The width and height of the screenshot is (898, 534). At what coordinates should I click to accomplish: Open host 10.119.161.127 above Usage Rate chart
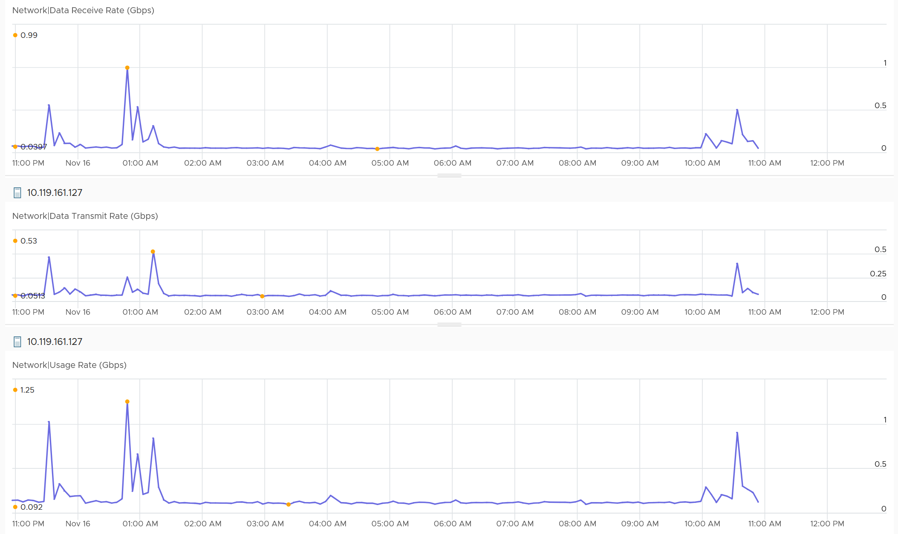point(55,342)
